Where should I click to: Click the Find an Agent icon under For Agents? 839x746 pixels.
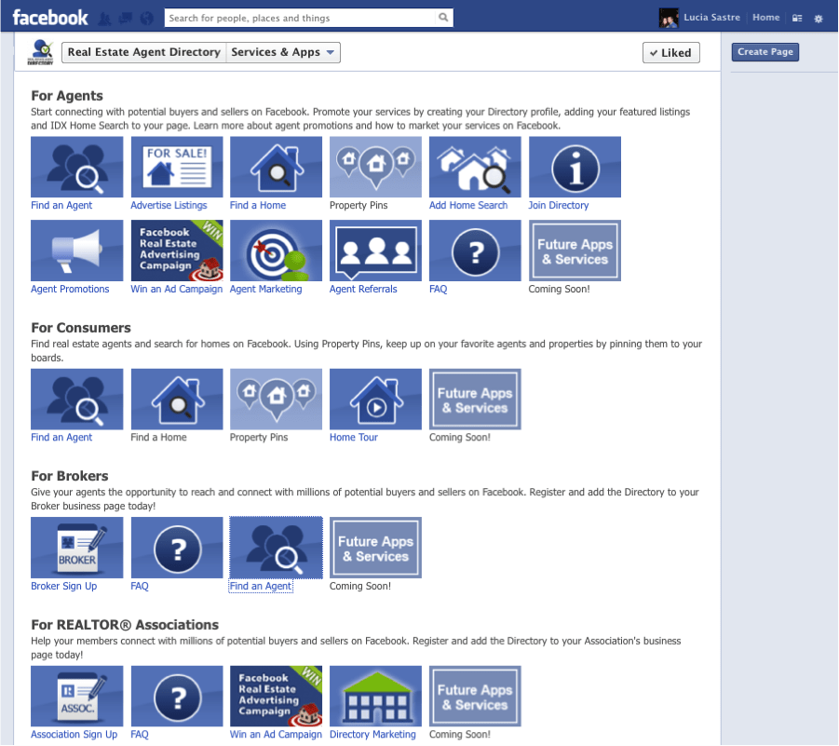point(76,167)
